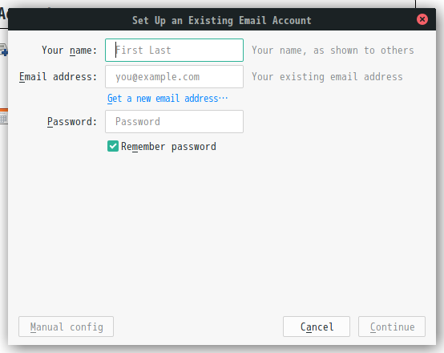Click the dialog title bar text
444x353 pixels.
point(222,20)
